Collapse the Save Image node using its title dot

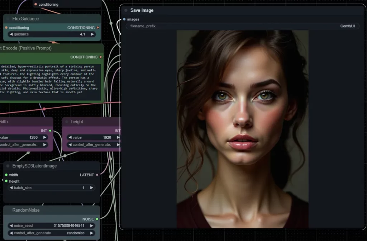pyautogui.click(x=126, y=10)
